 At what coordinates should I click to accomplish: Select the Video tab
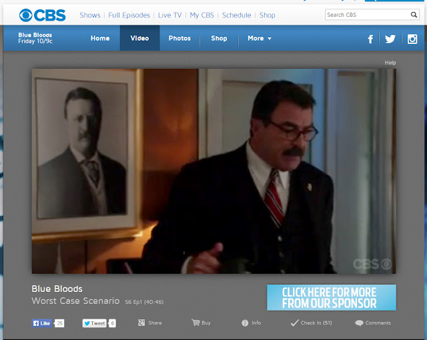tap(139, 38)
